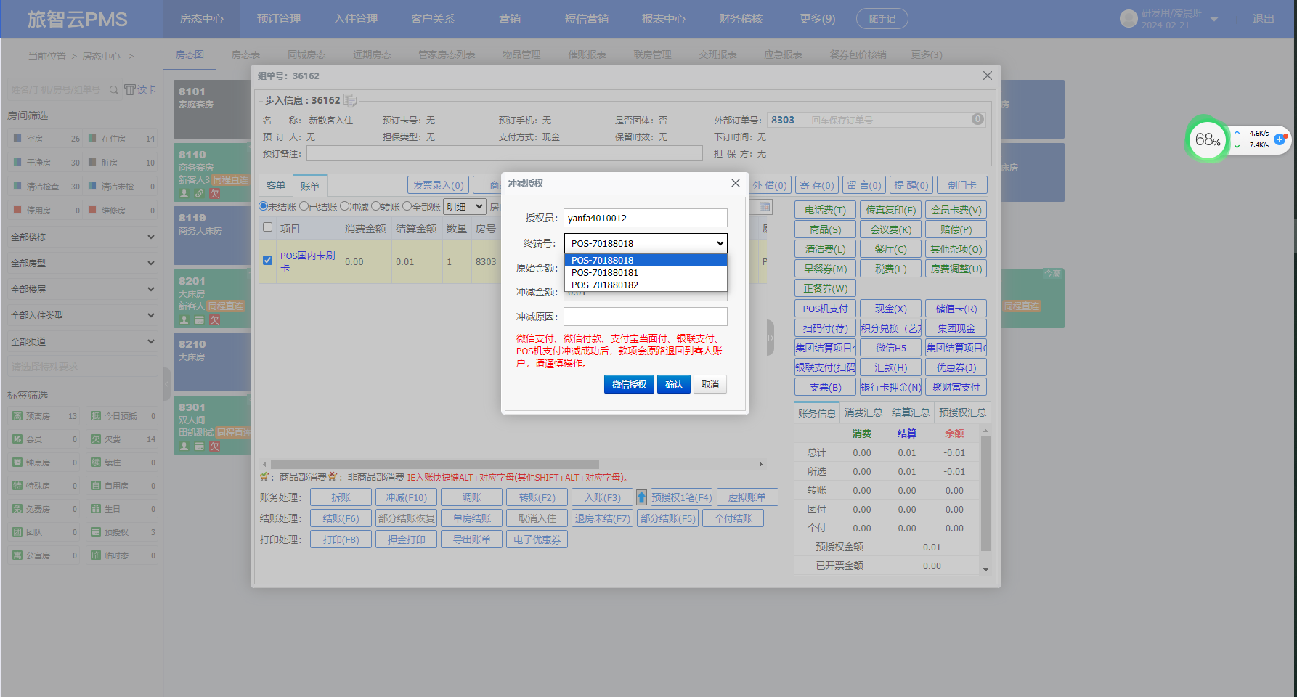Select the 未结账 radio button
Image resolution: width=1297 pixels, height=697 pixels.
264,206
